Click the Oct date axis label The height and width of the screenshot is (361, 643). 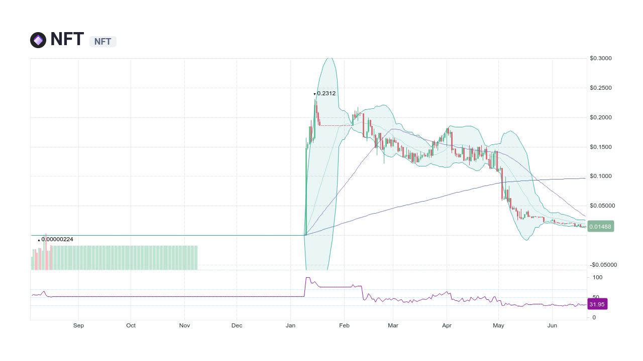[131, 325]
